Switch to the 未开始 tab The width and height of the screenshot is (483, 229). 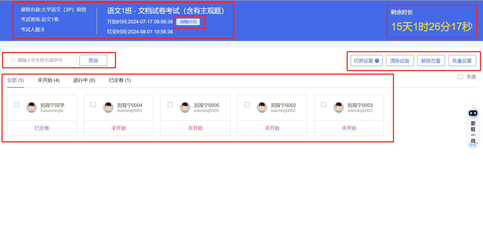tap(48, 80)
